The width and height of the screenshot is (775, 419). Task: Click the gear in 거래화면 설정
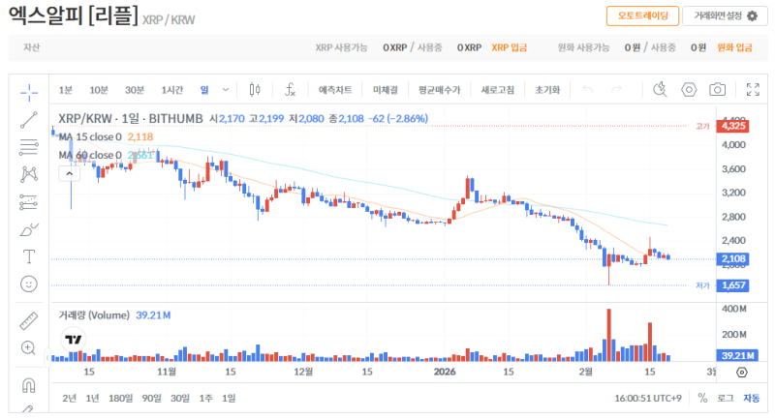(752, 15)
